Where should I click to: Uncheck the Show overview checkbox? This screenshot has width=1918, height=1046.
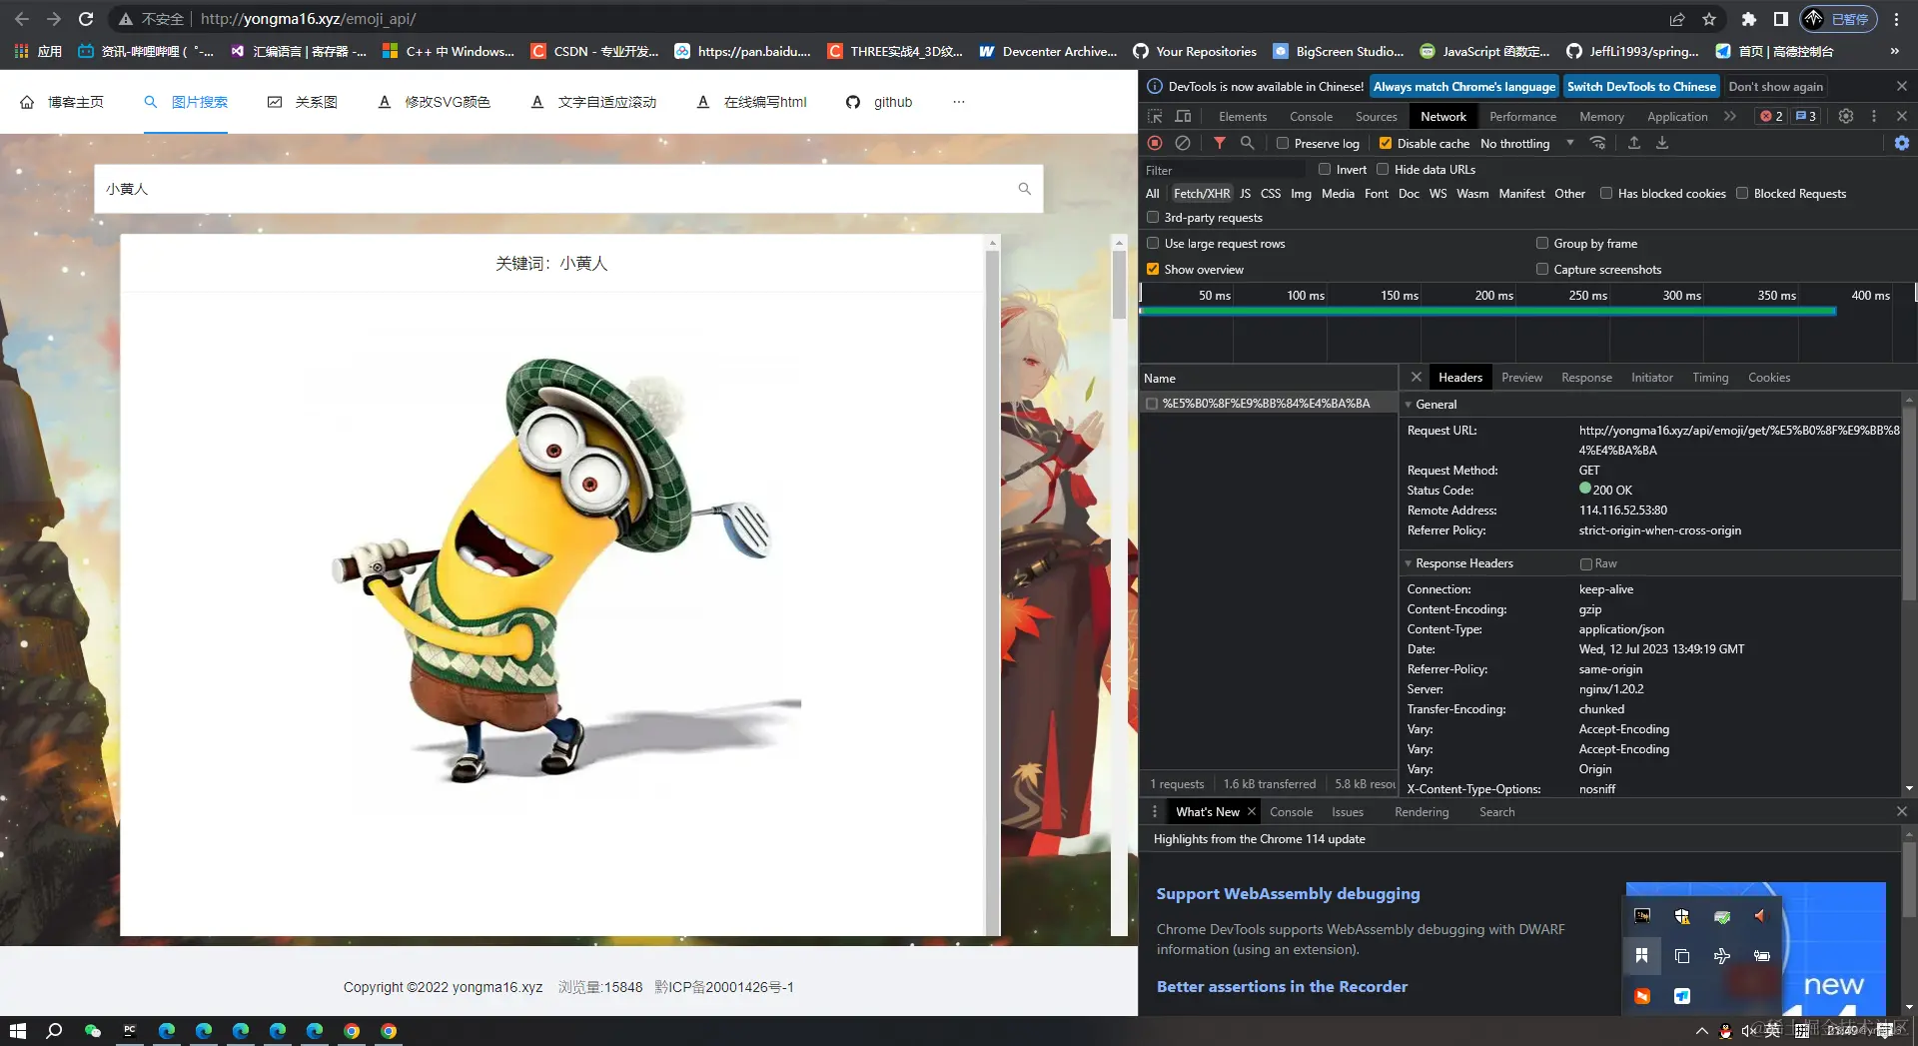[x=1153, y=270]
